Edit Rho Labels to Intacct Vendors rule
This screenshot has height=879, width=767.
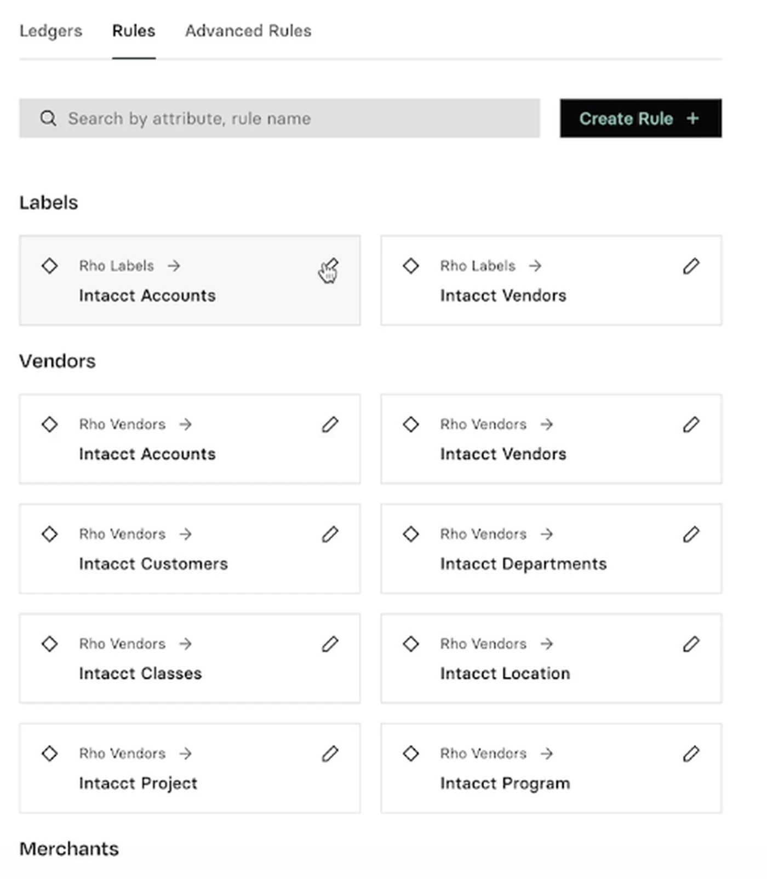click(691, 266)
